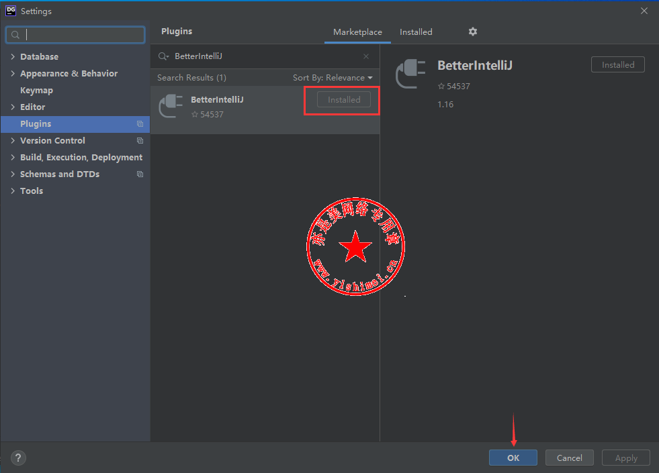This screenshot has height=473, width=659.
Task: Click the plugin search magnifier icon
Action: (163, 56)
